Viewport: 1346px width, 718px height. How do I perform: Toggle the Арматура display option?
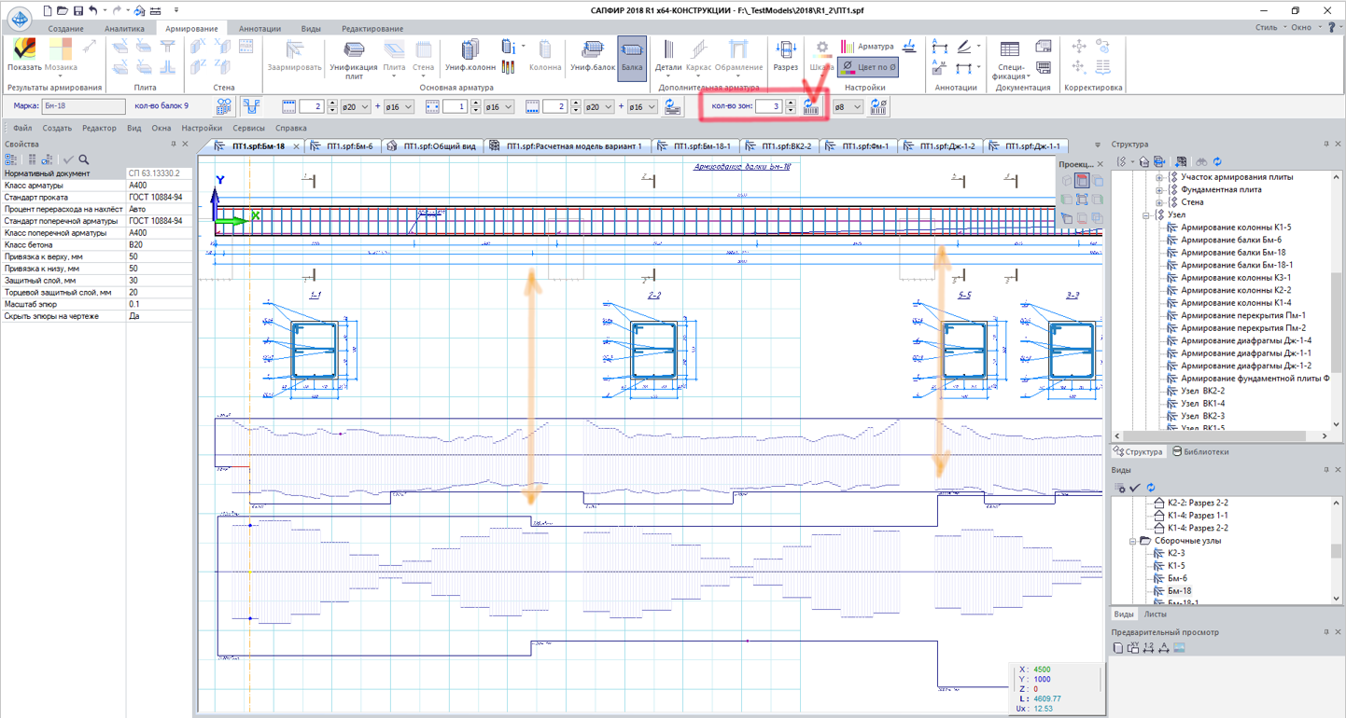[x=867, y=46]
